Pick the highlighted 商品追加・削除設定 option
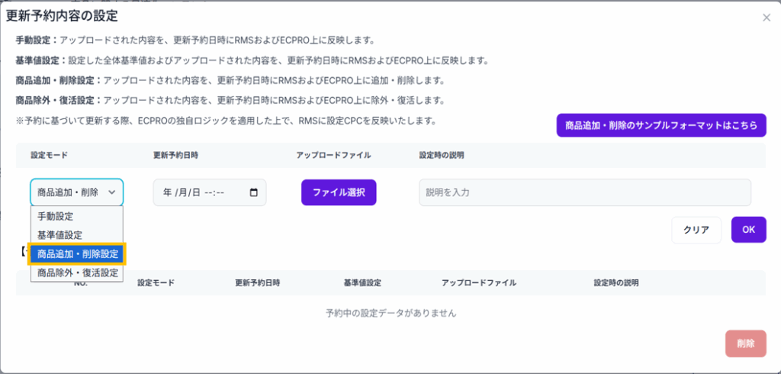This screenshot has width=781, height=374. [77, 254]
